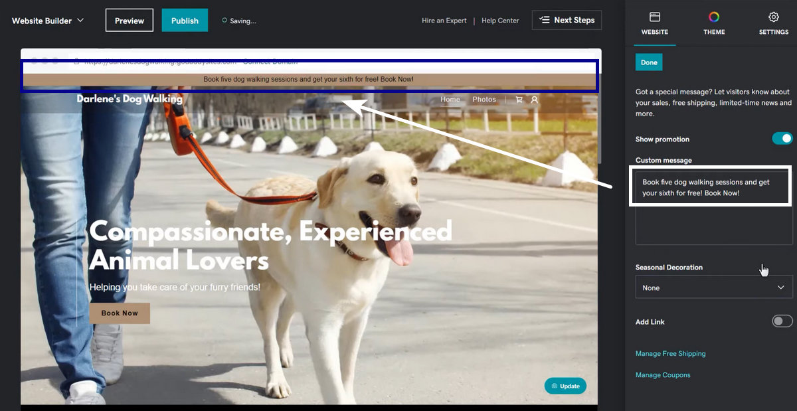The height and width of the screenshot is (411, 797).
Task: Open the Website Builder dropdown menu
Action: pos(48,21)
